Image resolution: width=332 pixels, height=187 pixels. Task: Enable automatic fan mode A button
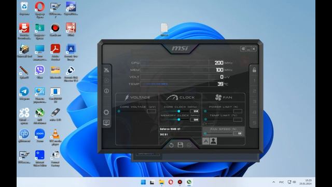[x=206, y=141]
